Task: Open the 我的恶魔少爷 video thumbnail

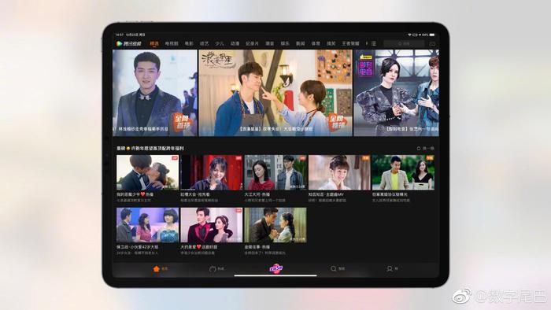Action: 148,172
